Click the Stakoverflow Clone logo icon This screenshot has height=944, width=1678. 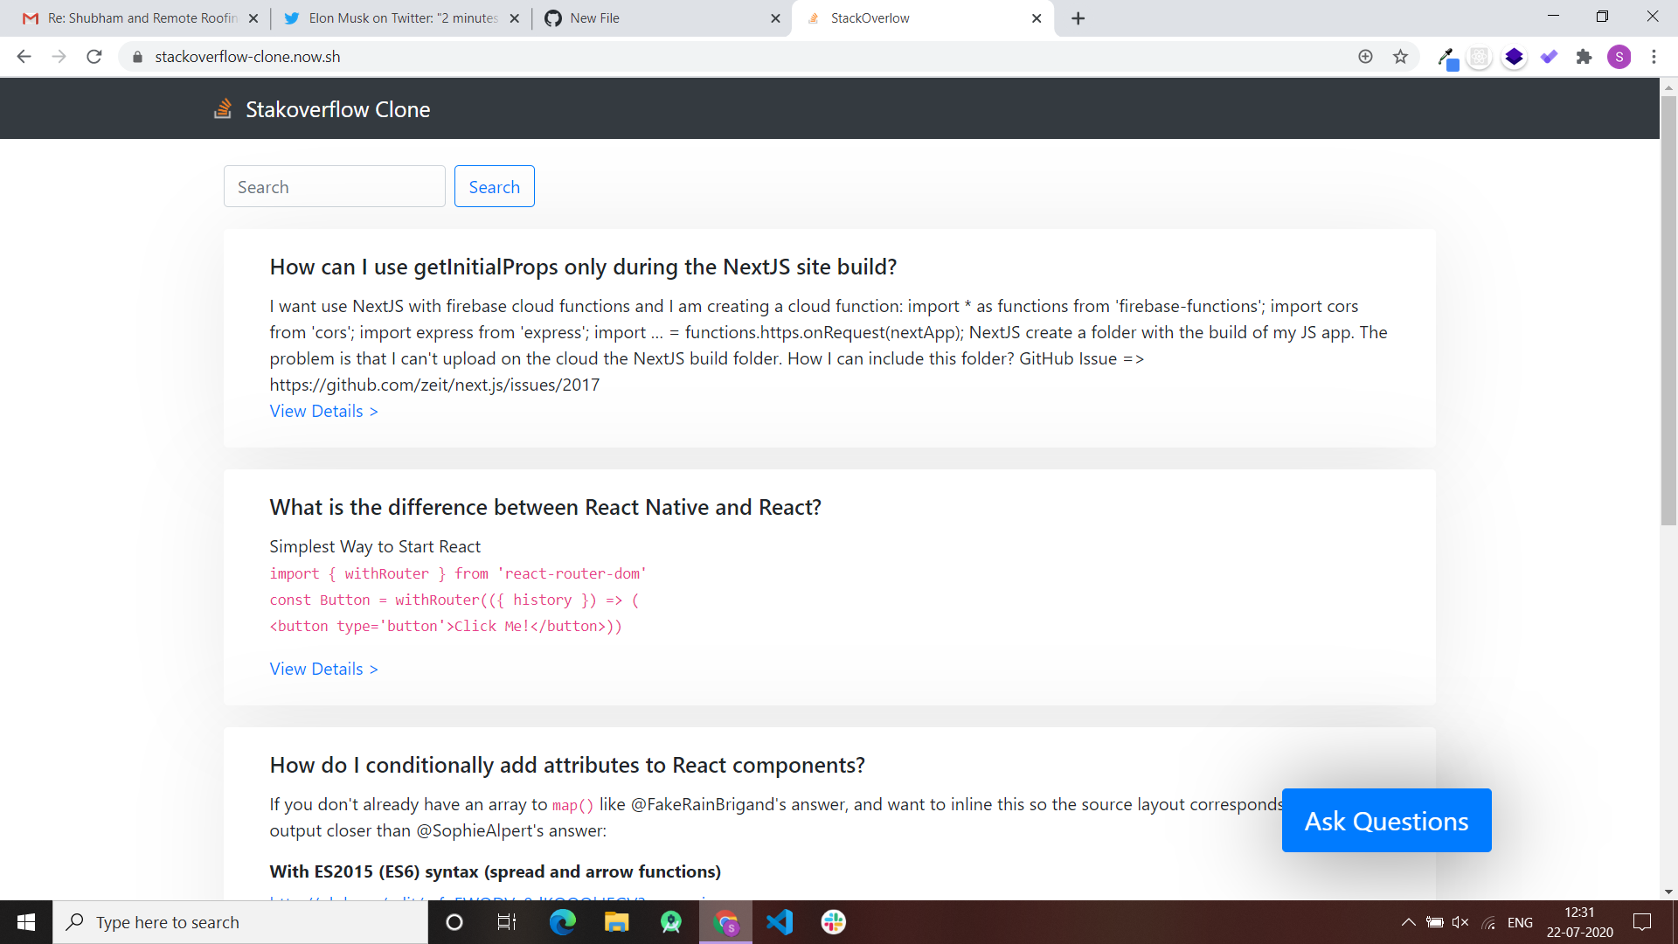tap(223, 109)
